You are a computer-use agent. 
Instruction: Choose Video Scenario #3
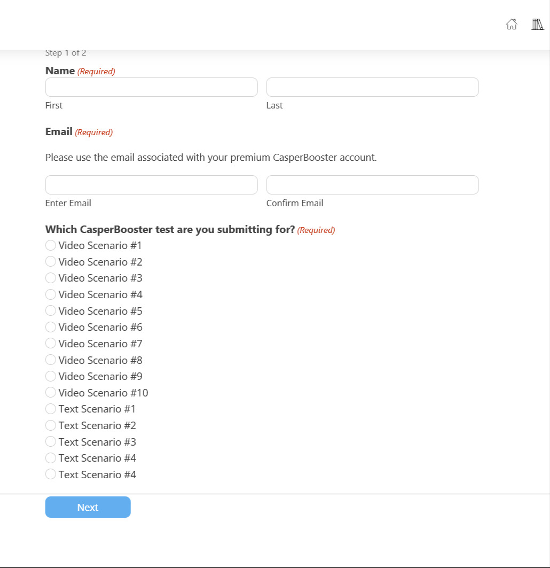pos(50,278)
